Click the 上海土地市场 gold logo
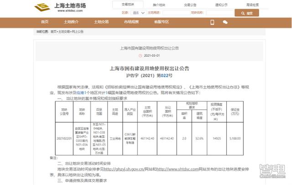This screenshot has height=185, width=292. coord(42,7)
